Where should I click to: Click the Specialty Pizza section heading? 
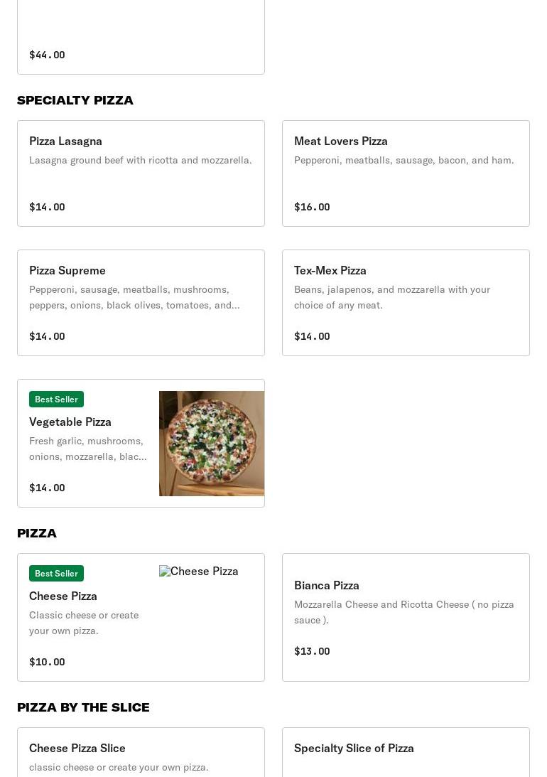(x=75, y=100)
